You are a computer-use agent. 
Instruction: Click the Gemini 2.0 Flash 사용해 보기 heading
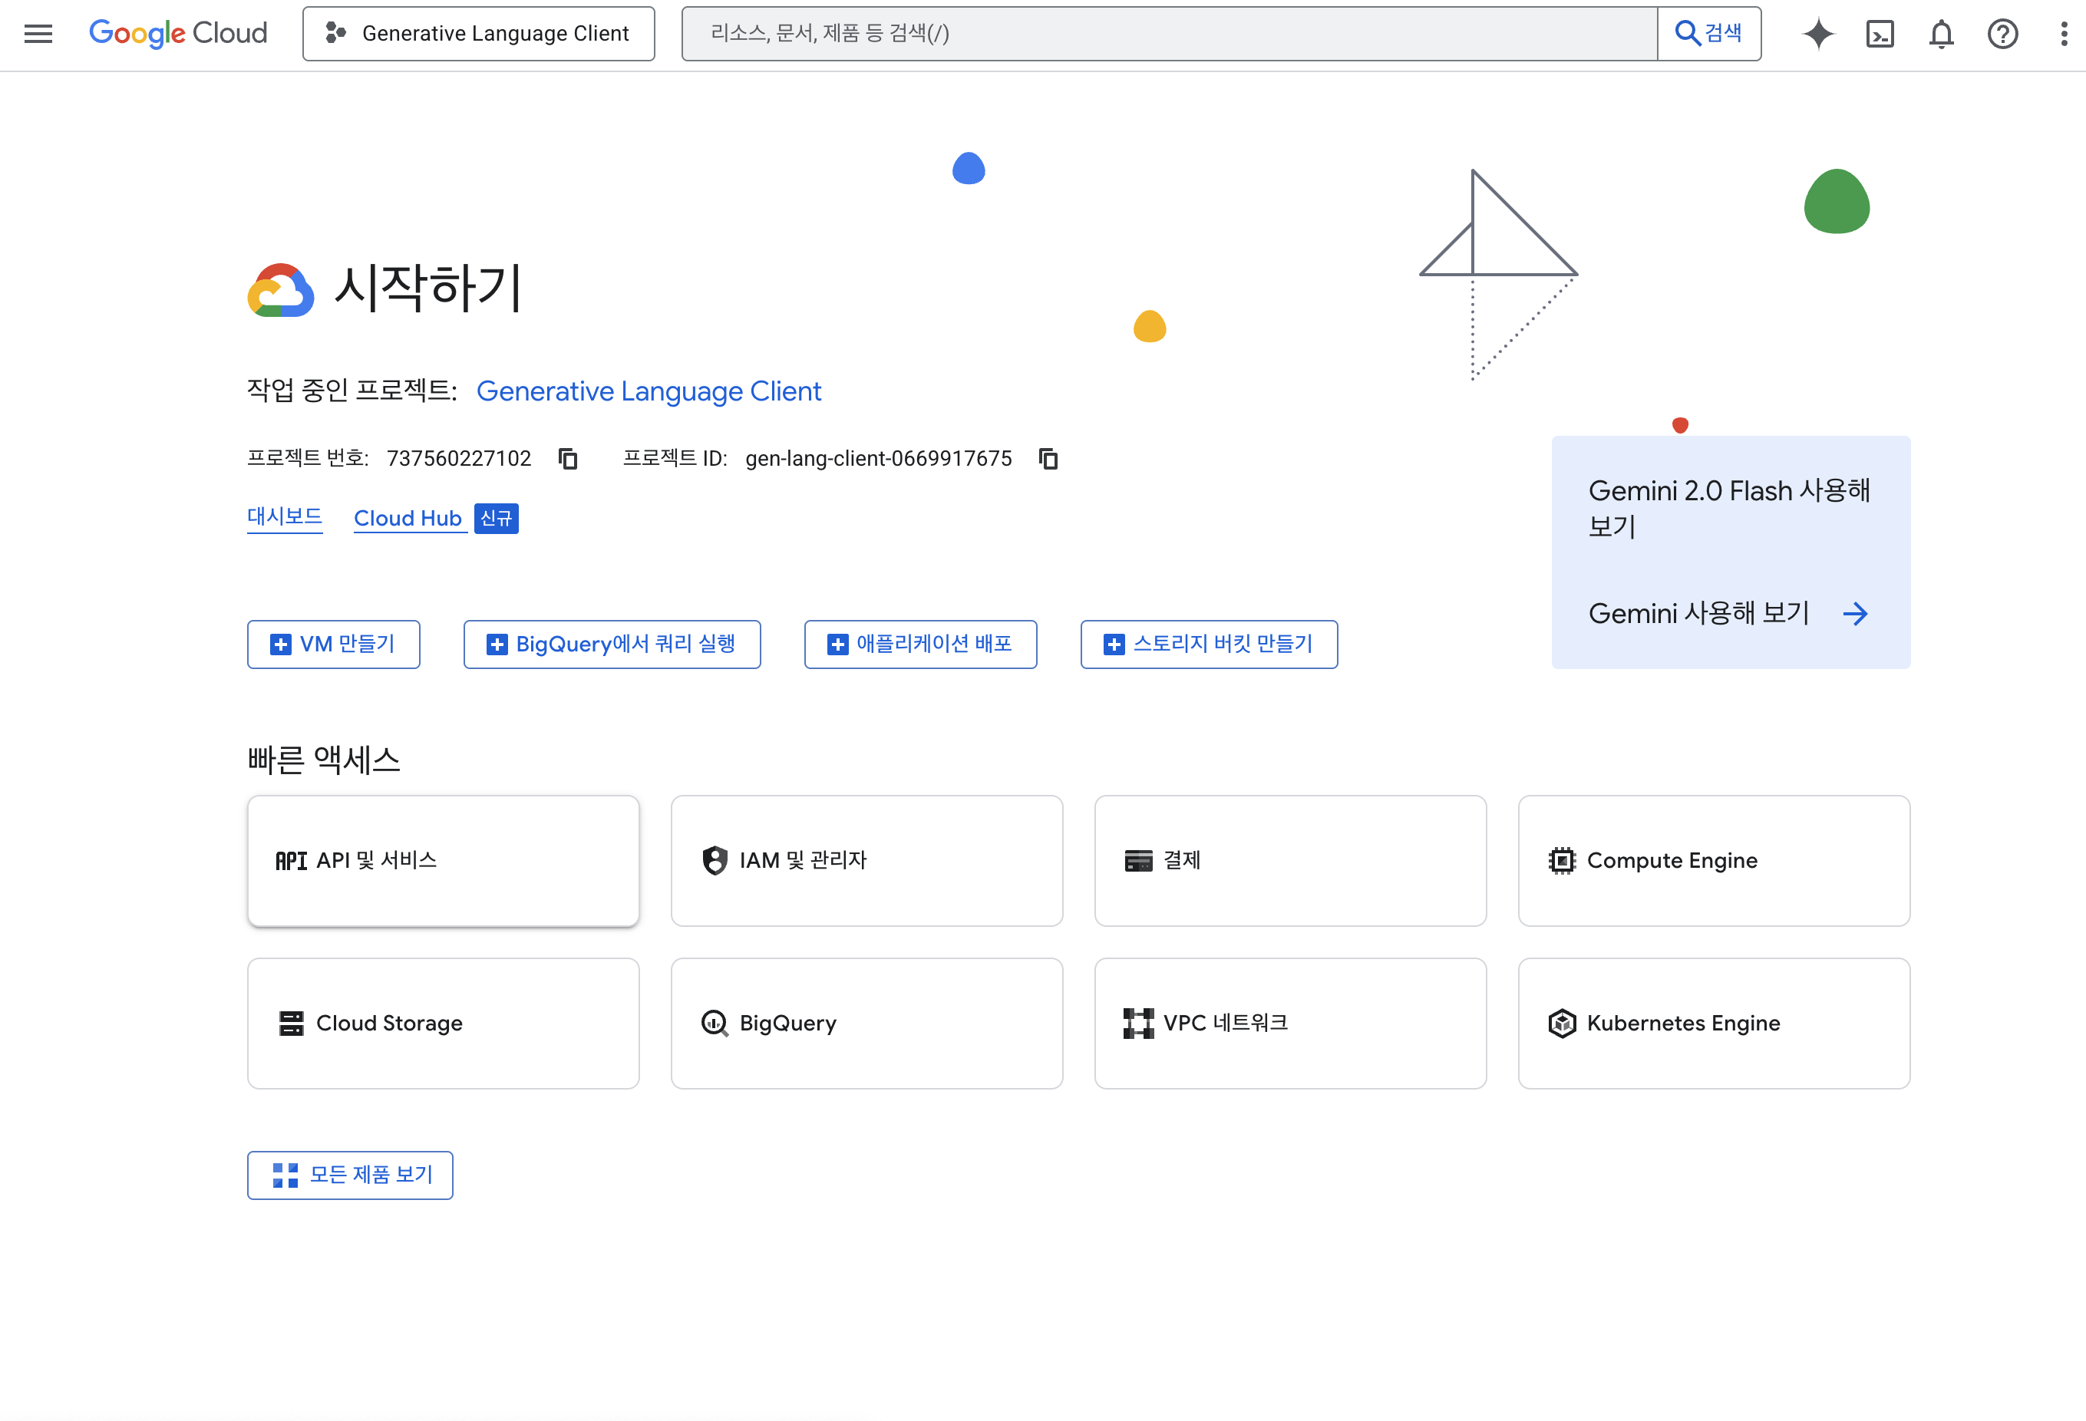(1729, 508)
